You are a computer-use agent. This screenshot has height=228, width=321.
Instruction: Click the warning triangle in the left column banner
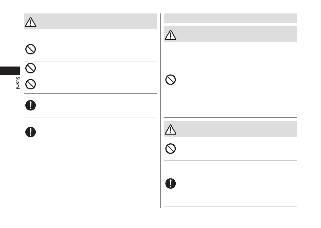30,22
